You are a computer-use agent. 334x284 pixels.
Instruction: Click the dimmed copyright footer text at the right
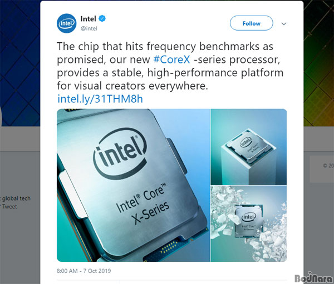tap(328, 166)
